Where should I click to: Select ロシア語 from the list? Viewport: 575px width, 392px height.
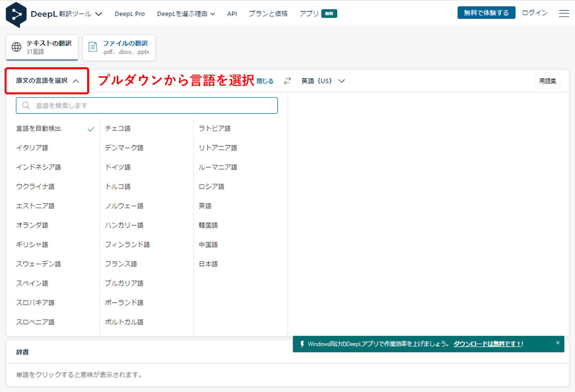click(211, 187)
